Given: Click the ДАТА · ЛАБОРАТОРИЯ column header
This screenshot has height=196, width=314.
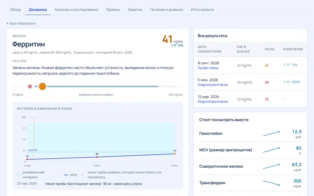Looking at the screenshot, I should (209, 49).
